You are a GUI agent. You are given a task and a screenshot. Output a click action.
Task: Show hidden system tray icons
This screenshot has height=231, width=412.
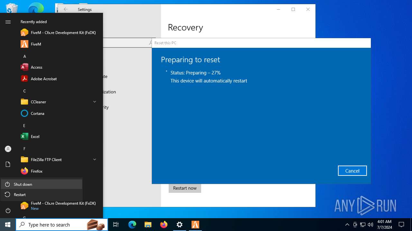347,225
